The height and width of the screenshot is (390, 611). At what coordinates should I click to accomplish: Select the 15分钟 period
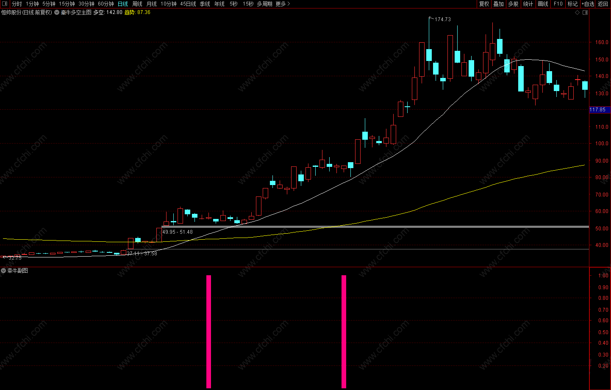click(67, 4)
